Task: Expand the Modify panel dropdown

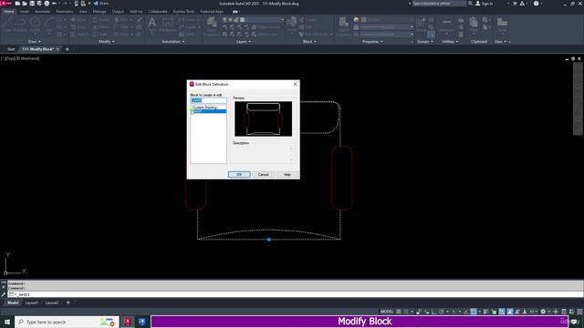Action: coord(107,42)
